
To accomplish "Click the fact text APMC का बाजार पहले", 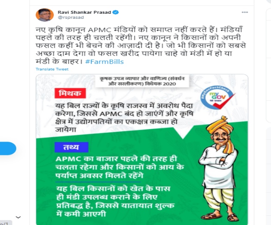I will 120,167.
